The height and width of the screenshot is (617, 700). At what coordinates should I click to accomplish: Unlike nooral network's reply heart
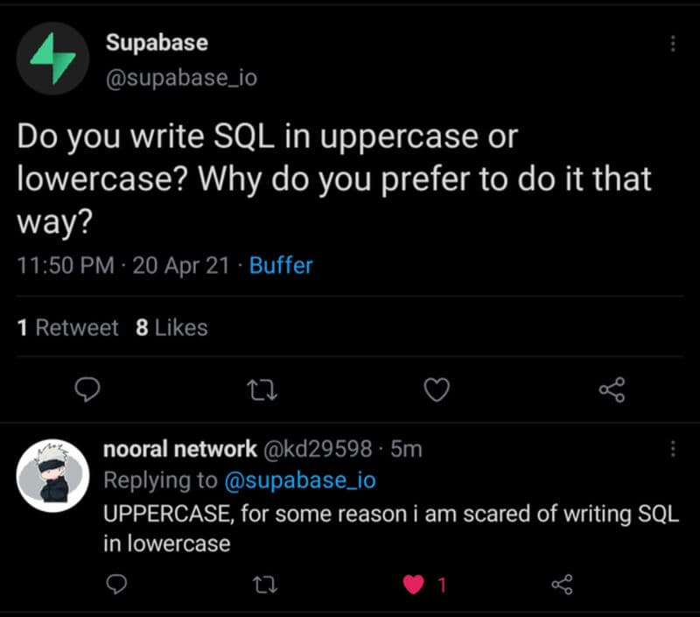(x=413, y=585)
